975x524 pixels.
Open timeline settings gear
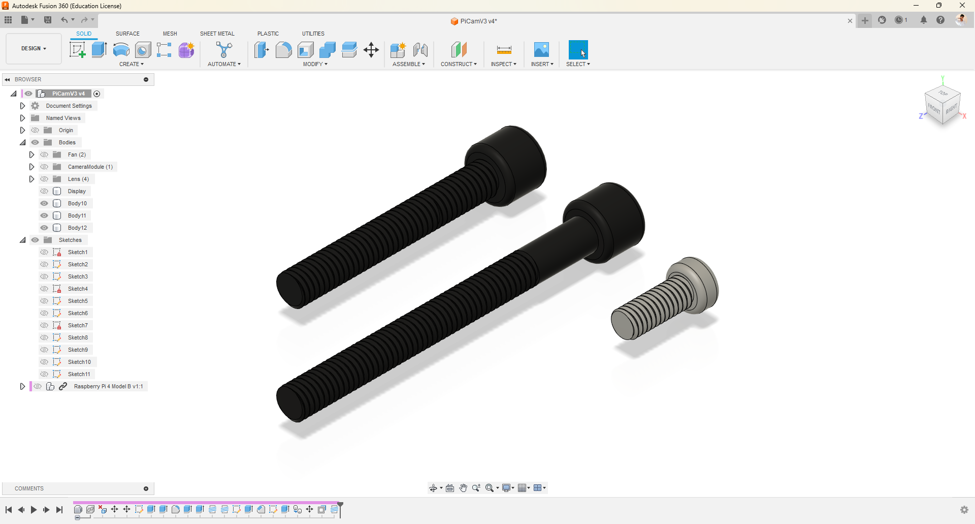(x=964, y=510)
